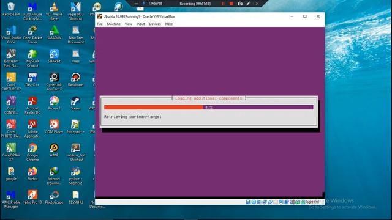Select the VLC media player icon

click(54, 11)
